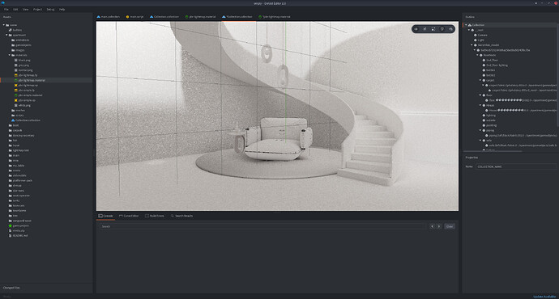Image resolution: width=559 pixels, height=299 pixels.
Task: Select painting object icon in Outline
Action: (484, 125)
